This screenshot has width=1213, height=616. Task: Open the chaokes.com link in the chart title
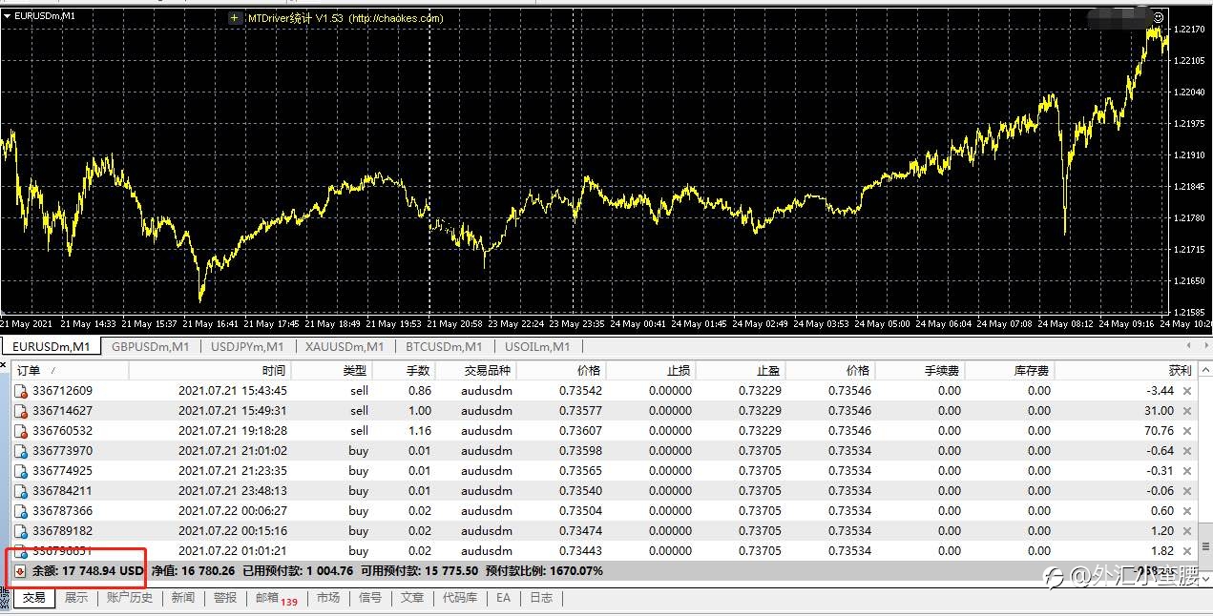[x=395, y=18]
